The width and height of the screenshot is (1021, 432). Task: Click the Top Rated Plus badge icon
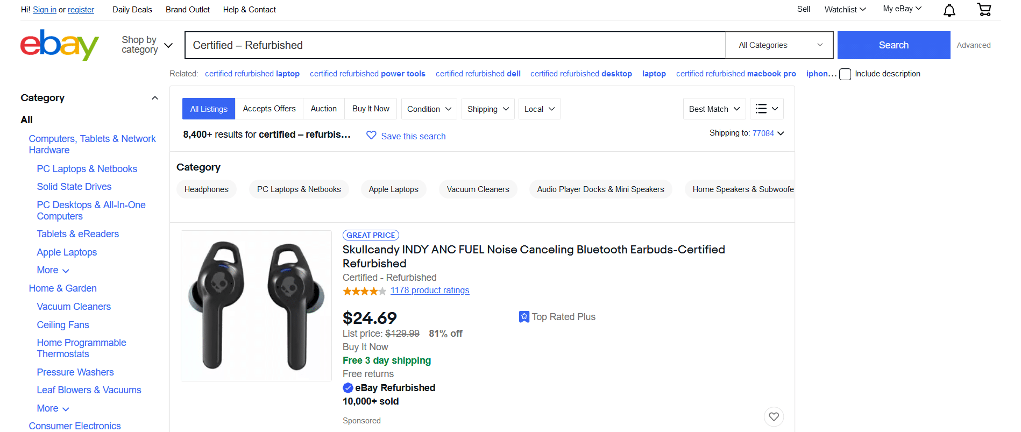(524, 317)
